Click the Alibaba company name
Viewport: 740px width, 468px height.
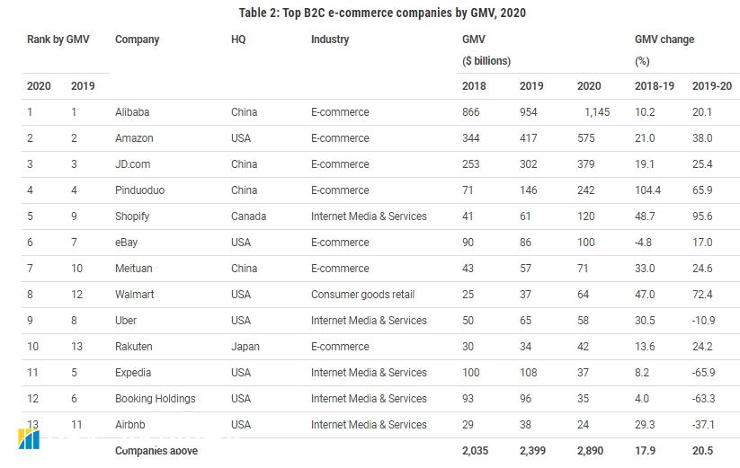[132, 112]
